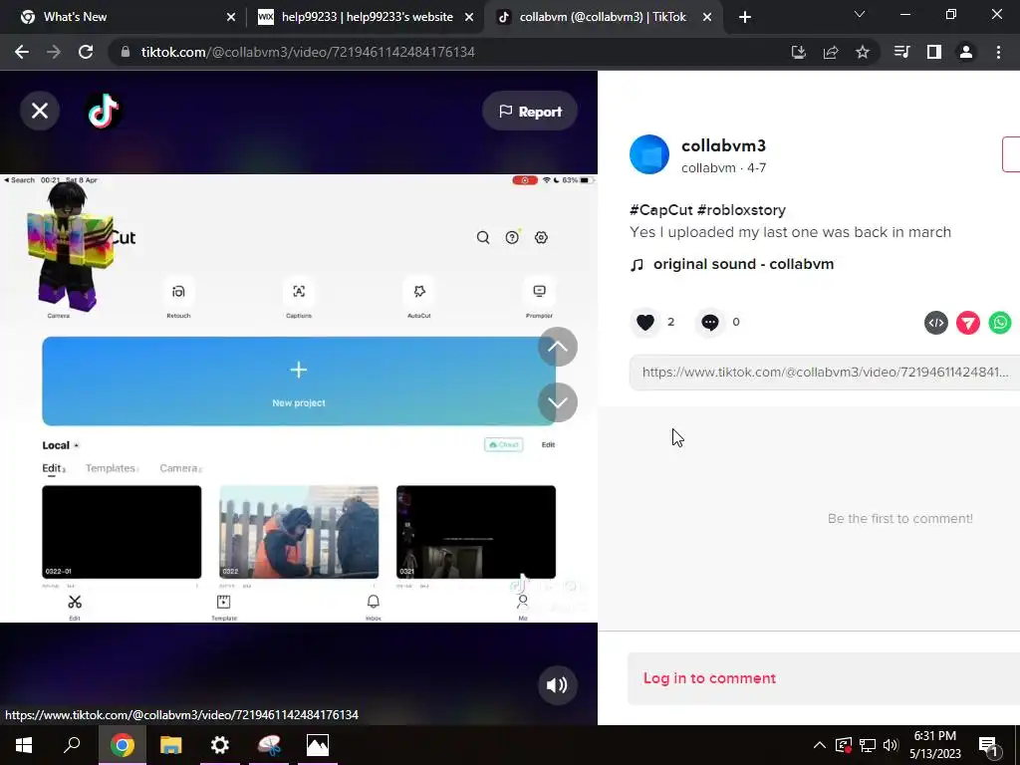Screen dimensions: 1020x765
Task: Reload the current page
Action: click(x=86, y=52)
